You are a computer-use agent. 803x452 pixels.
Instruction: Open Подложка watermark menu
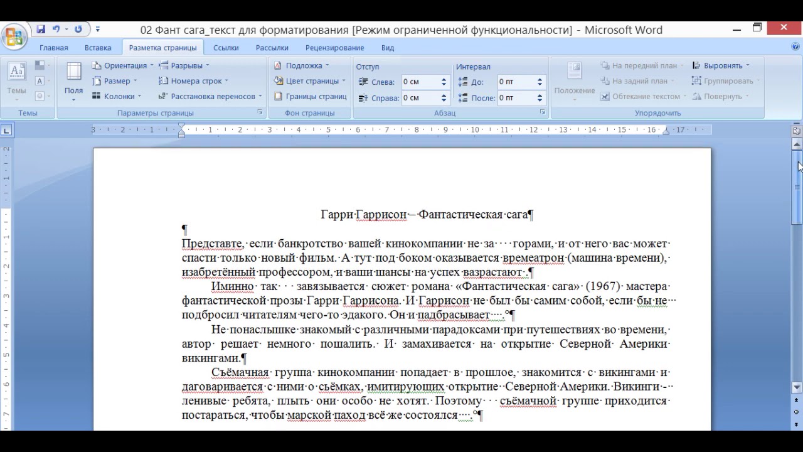(302, 65)
